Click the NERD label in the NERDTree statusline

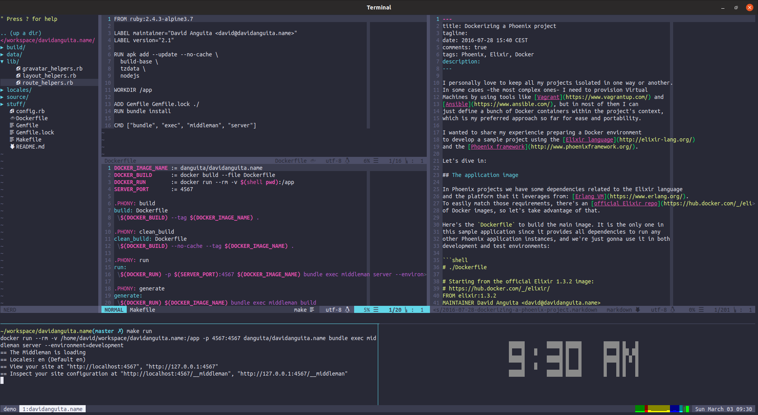[x=10, y=310]
